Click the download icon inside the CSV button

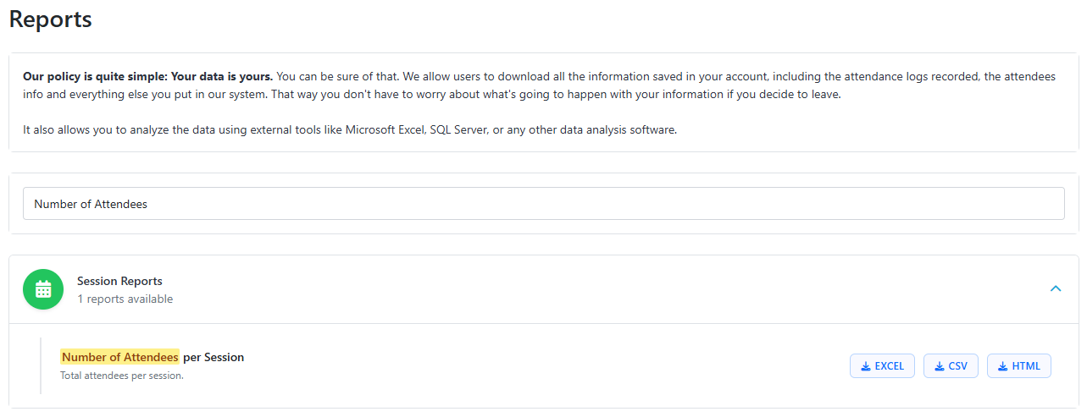[940, 366]
